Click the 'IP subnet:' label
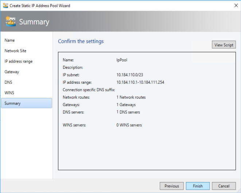 point(71,75)
